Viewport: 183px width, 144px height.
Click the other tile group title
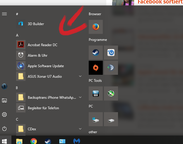coord(93,132)
